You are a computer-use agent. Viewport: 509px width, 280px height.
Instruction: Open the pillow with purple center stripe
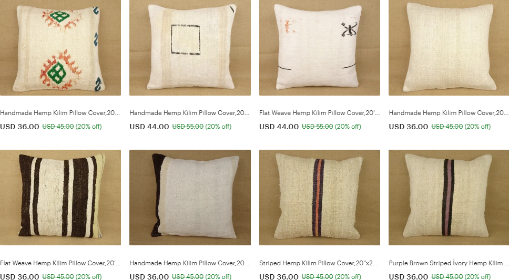(x=449, y=198)
